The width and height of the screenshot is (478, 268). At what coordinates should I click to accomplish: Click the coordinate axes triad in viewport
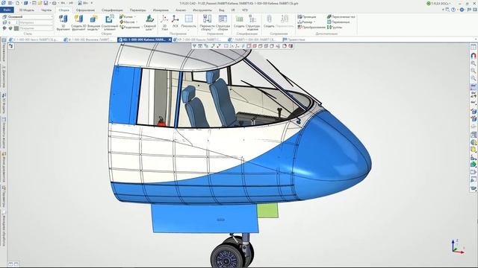[457, 246]
